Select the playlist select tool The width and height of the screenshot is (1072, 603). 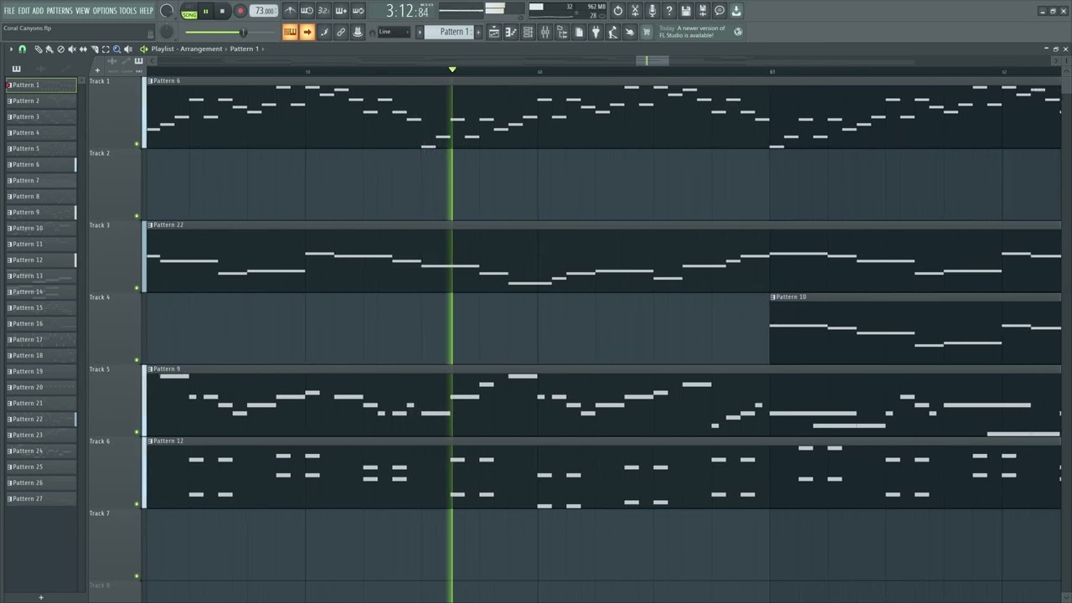tap(106, 49)
